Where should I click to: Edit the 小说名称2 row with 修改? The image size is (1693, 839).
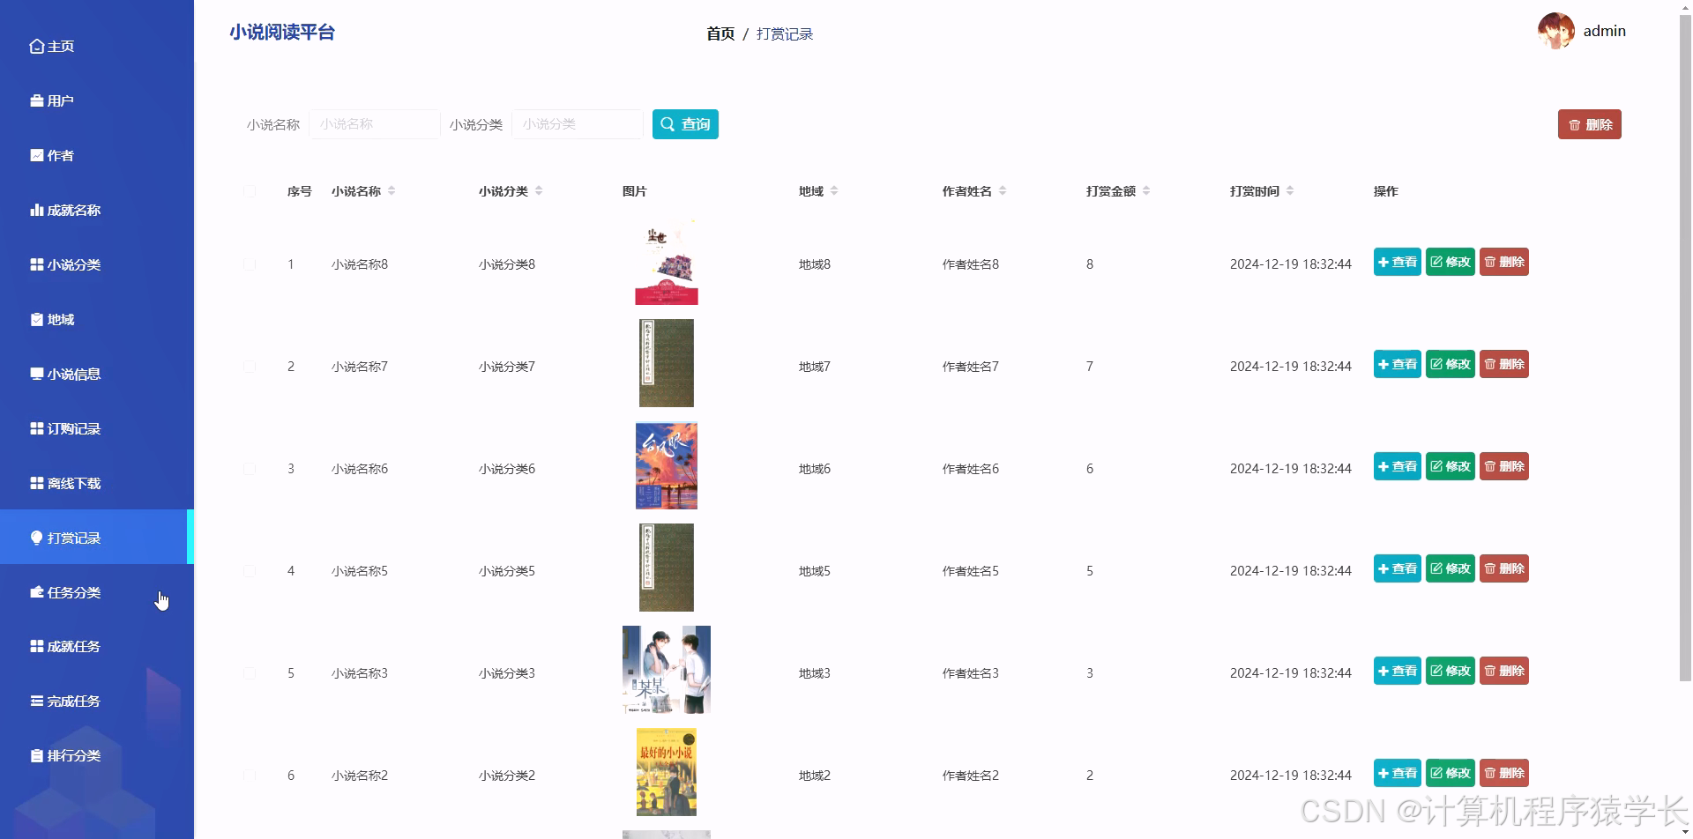pyautogui.click(x=1451, y=773)
